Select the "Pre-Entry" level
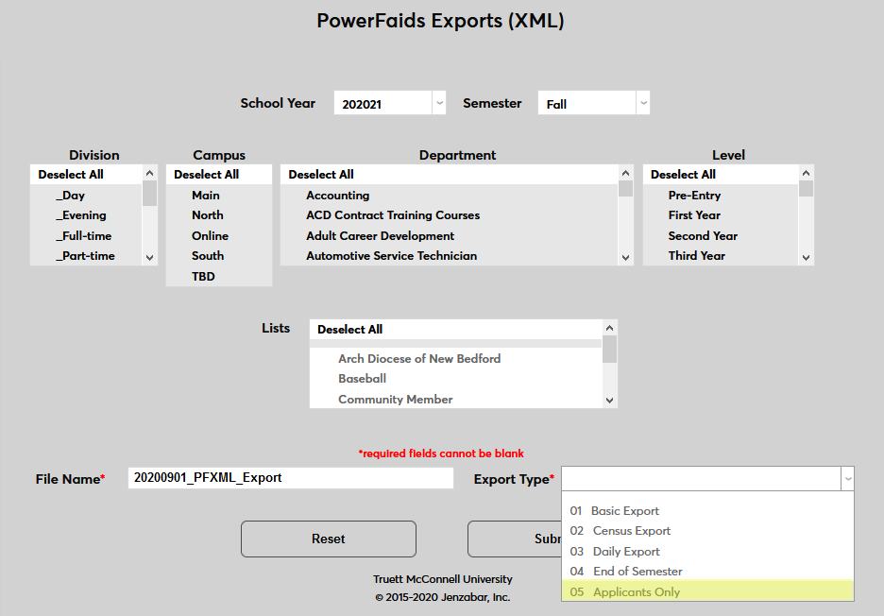884x616 pixels. pyautogui.click(x=695, y=195)
